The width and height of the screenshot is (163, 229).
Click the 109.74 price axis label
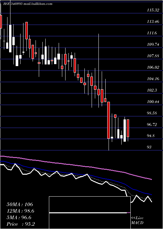[153, 44]
